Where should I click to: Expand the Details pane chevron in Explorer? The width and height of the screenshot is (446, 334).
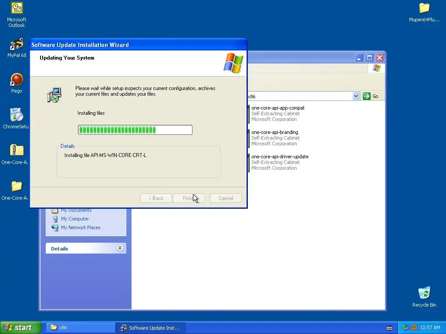click(120, 248)
